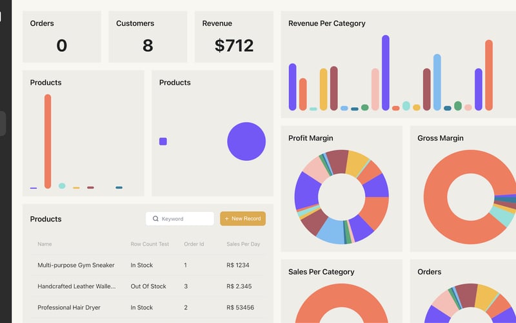Click the magnifier icon in the Keyword search box
This screenshot has width=516, height=323.
tap(155, 218)
